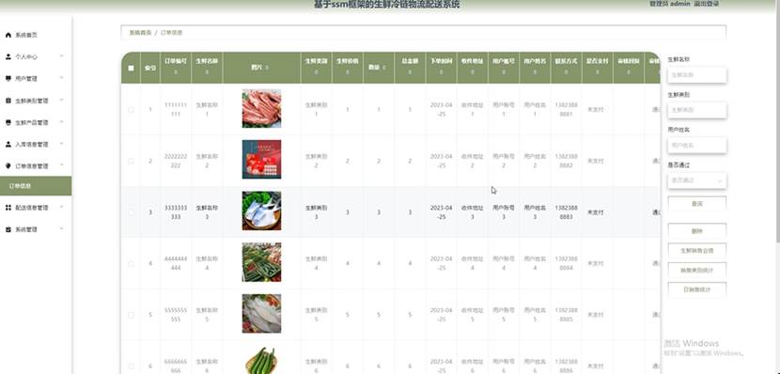Check the checkbox for order row 3
The image size is (780, 374).
[x=131, y=211]
